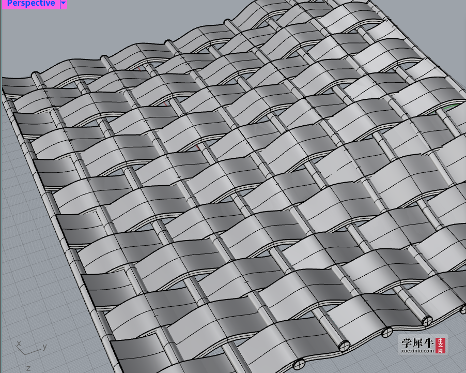This screenshot has height=373, width=466.
Task: Click the Perspective viewport title label
Action: point(31,4)
